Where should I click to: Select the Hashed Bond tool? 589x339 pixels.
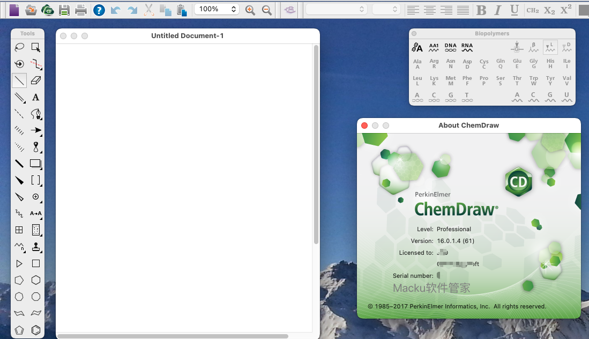pos(19,130)
